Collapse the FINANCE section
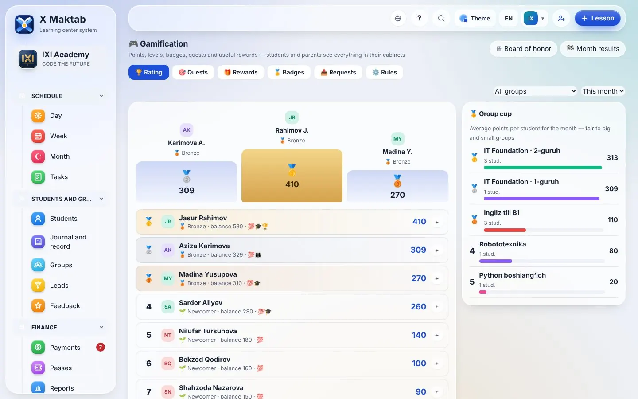Screen dimensions: 638x399 61,327
